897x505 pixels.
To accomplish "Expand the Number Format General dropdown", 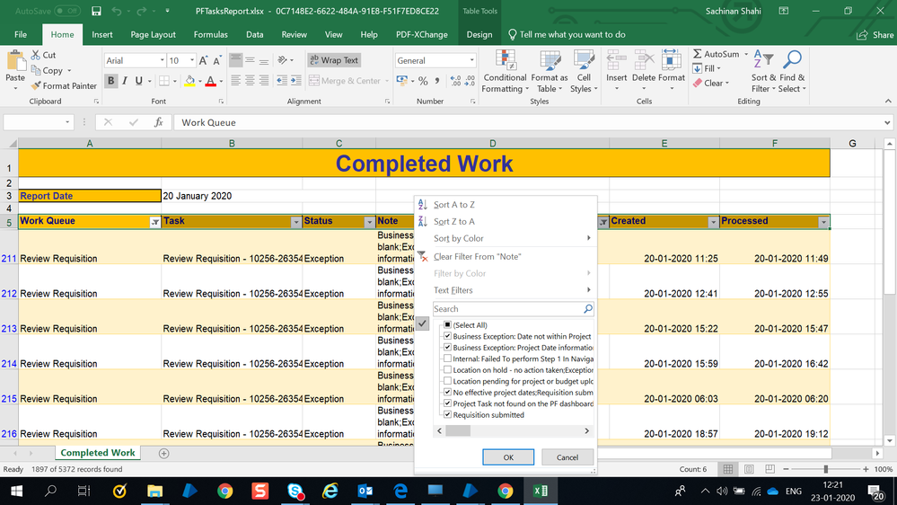I will coord(471,60).
